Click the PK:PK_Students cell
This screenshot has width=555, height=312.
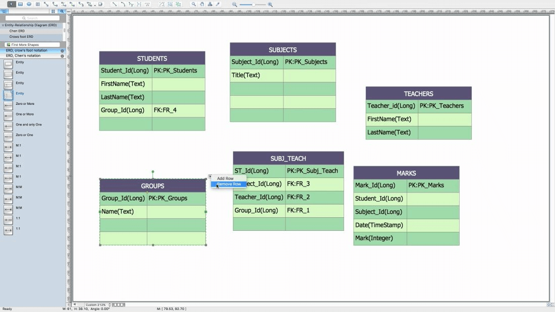[179, 71]
